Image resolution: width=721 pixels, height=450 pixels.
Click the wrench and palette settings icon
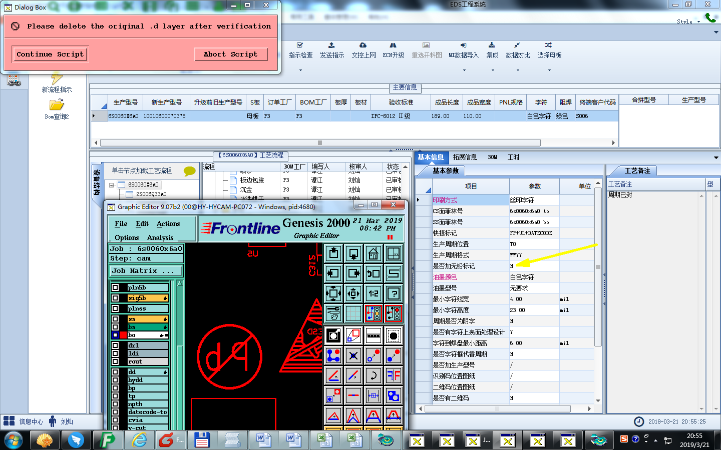[333, 313]
